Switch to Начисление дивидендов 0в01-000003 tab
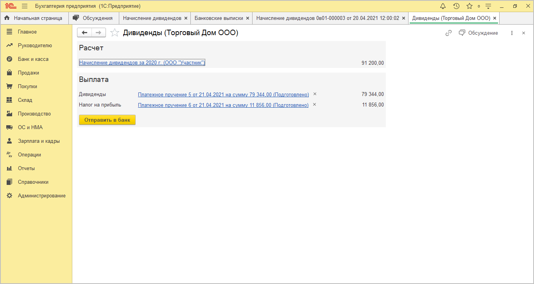 pos(328,18)
